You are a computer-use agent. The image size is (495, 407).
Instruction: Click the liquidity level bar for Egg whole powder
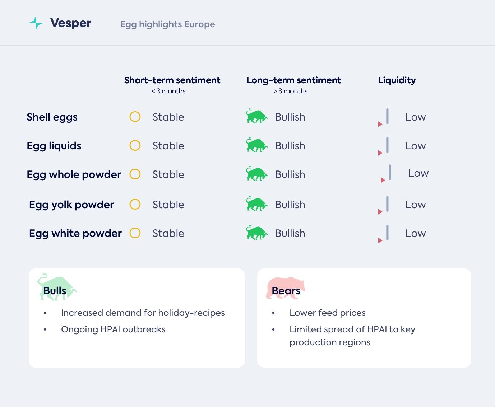coord(390,172)
